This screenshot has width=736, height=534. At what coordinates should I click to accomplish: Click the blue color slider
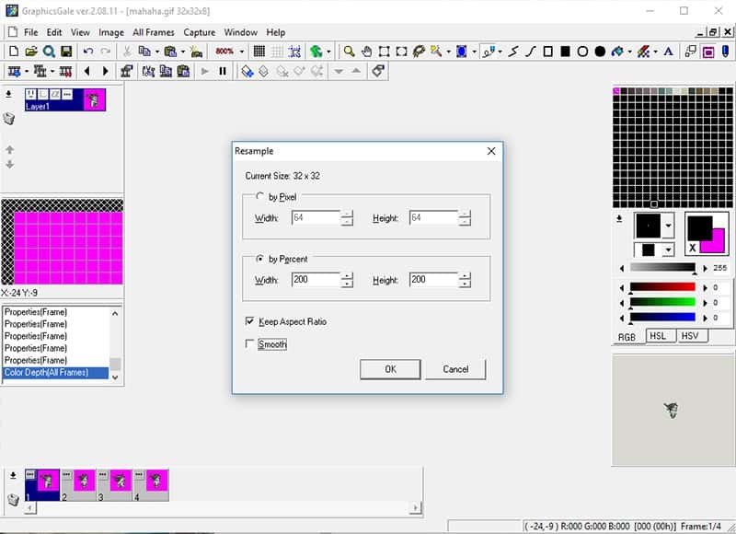pyautogui.click(x=662, y=318)
